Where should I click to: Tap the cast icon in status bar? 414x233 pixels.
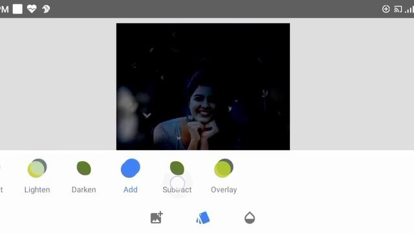(x=398, y=9)
